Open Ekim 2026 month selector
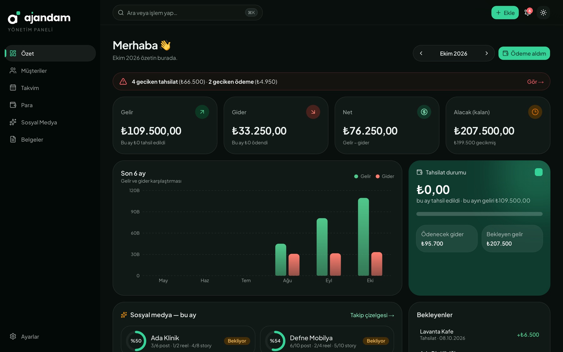The height and width of the screenshot is (352, 563). pos(454,54)
